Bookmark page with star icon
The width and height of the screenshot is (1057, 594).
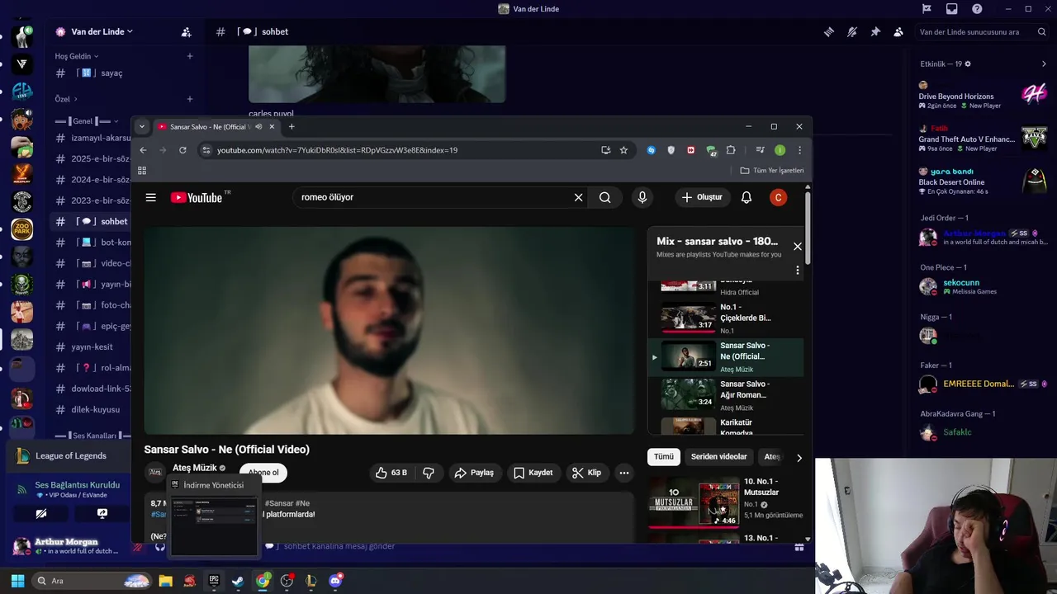coord(623,150)
